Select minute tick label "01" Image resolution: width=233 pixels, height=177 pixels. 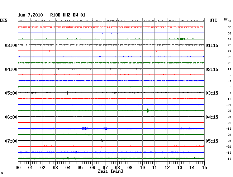coord(30,168)
